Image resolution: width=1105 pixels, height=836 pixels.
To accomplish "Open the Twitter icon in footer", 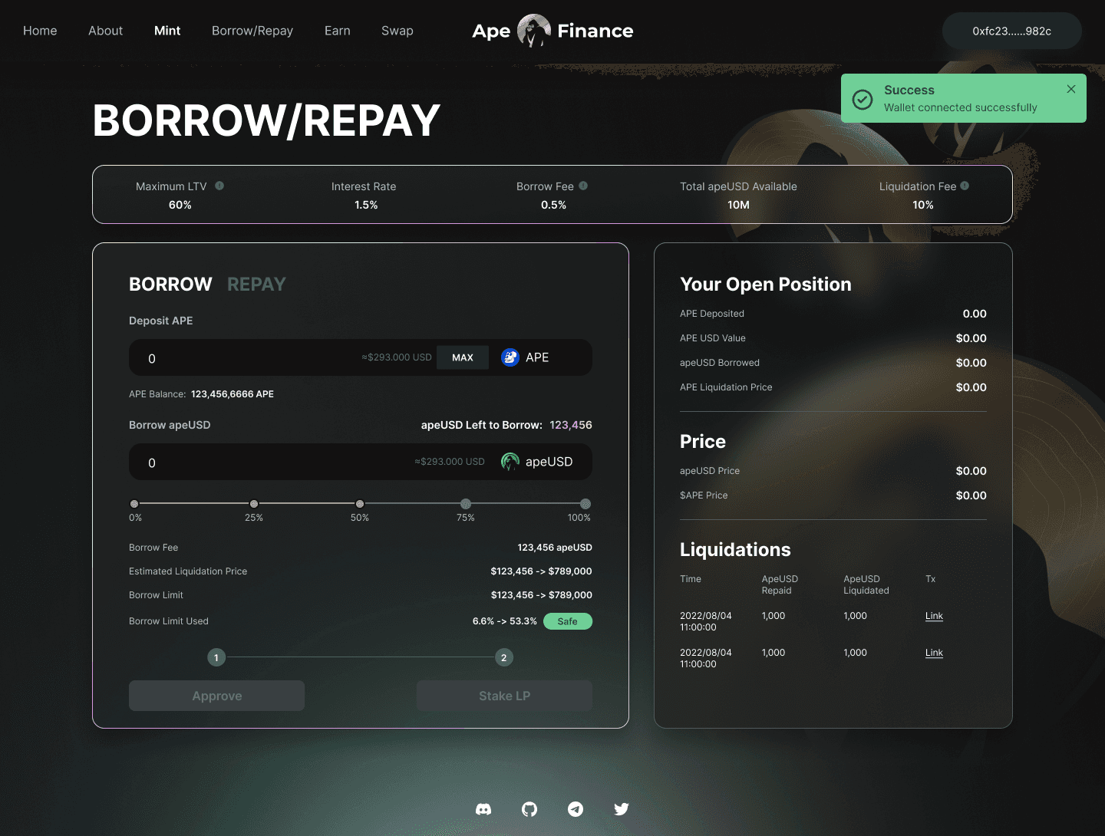I will (x=622, y=809).
